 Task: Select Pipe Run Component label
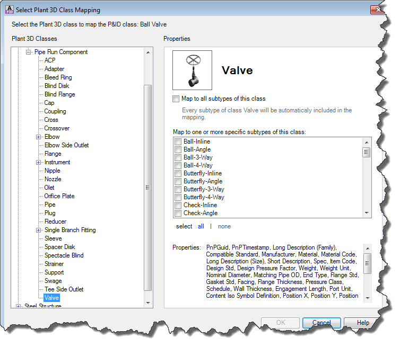61,52
